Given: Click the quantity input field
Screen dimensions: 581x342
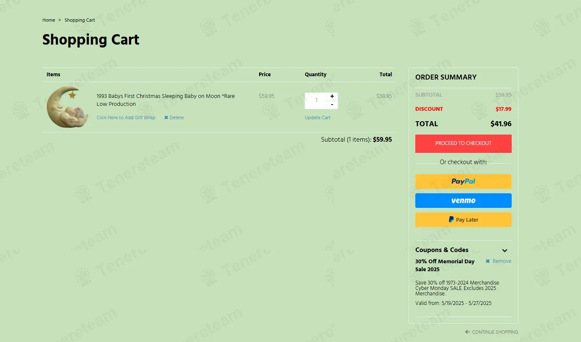Looking at the screenshot, I should click(x=316, y=100).
